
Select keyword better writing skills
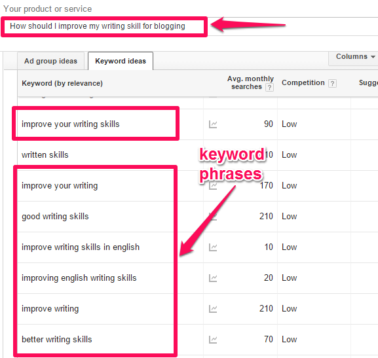tap(57, 340)
